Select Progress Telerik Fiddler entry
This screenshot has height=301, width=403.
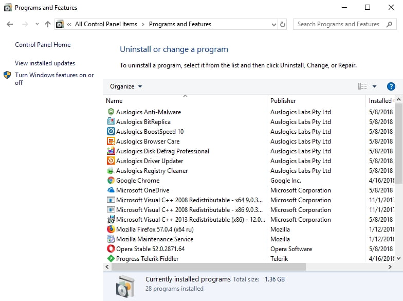tap(147, 259)
